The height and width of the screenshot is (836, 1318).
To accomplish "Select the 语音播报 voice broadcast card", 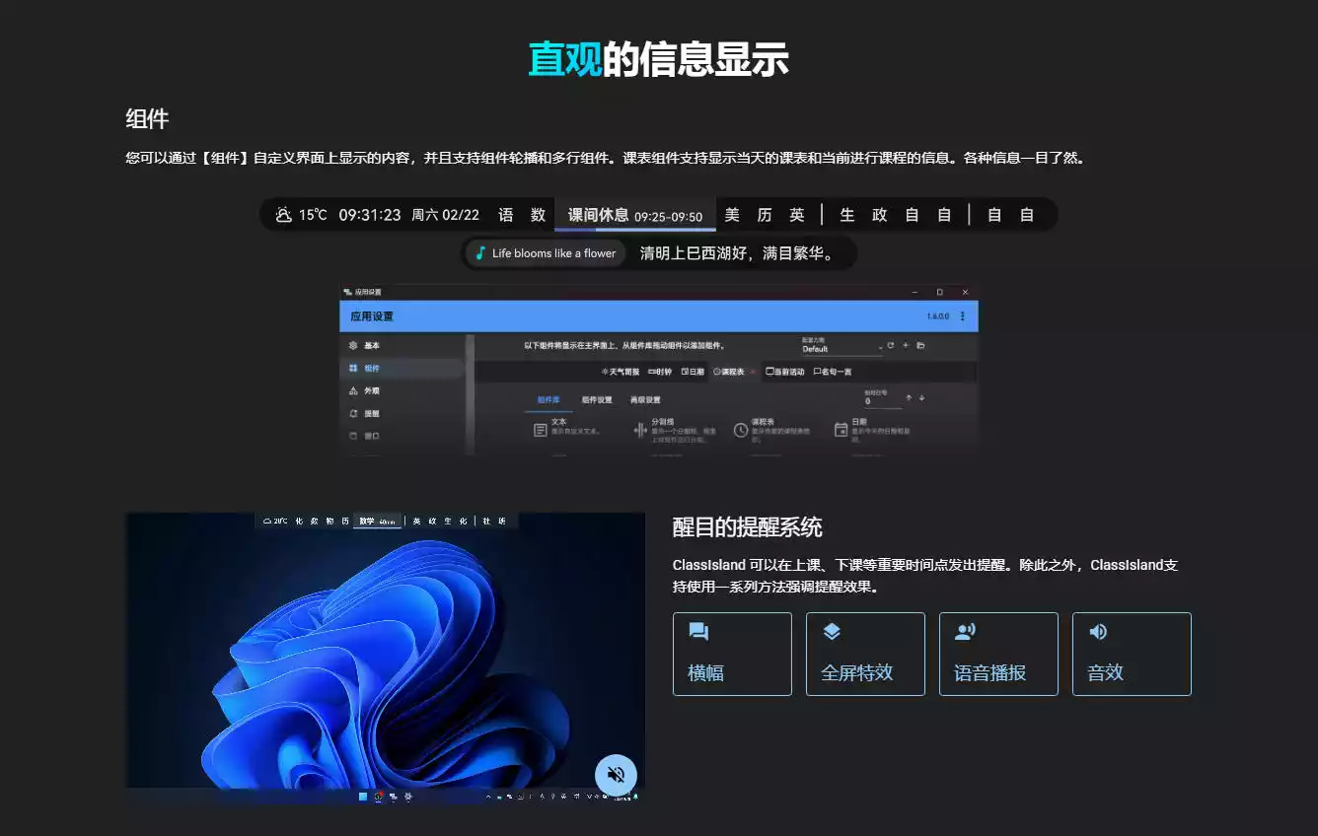I will (998, 654).
